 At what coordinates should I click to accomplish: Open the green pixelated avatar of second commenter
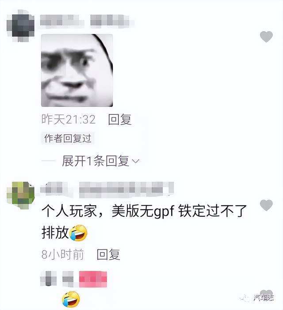21,195
